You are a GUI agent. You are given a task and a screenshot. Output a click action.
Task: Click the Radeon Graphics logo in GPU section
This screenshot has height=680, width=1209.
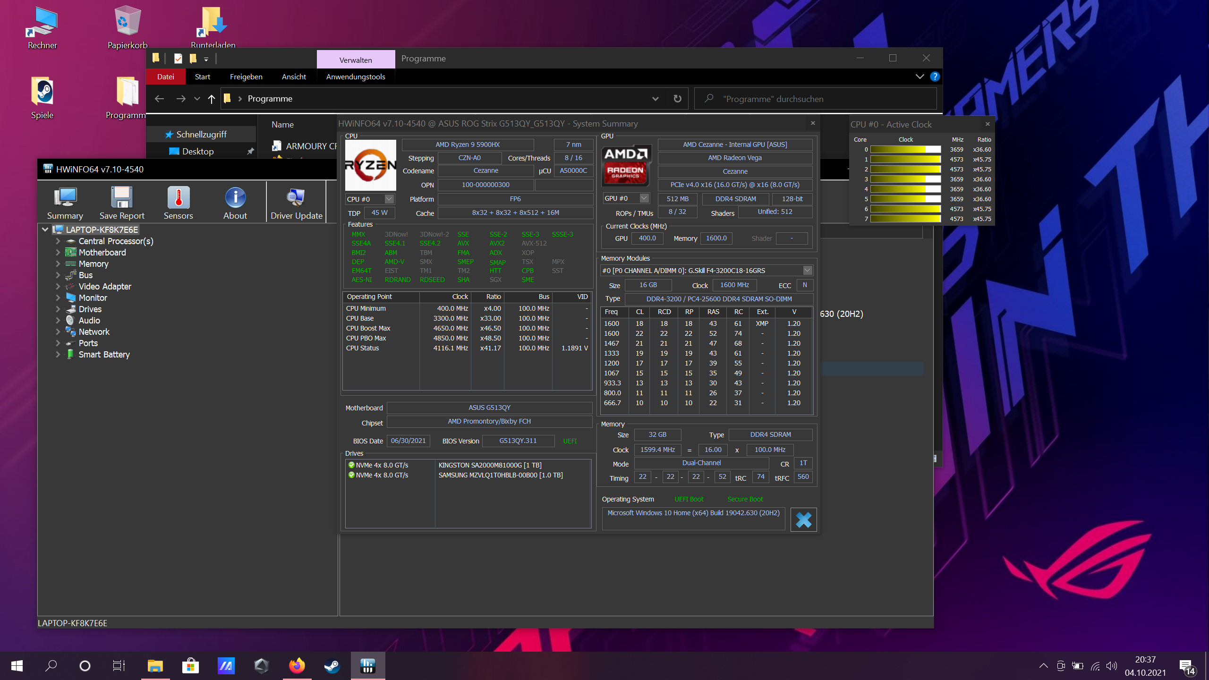click(626, 166)
